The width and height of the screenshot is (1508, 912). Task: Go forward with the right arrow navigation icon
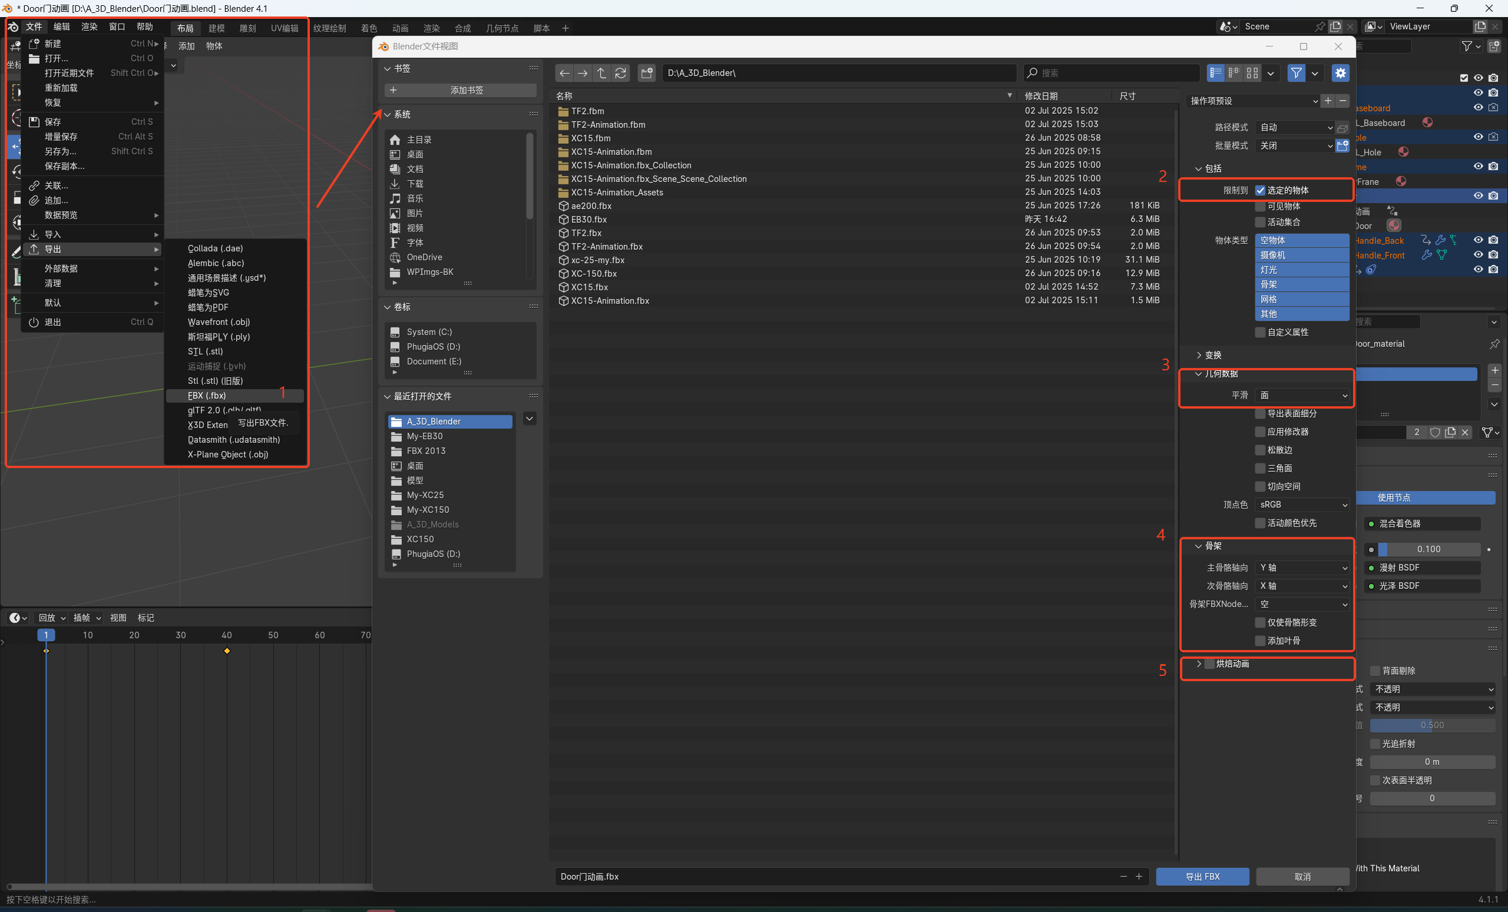click(x=583, y=73)
